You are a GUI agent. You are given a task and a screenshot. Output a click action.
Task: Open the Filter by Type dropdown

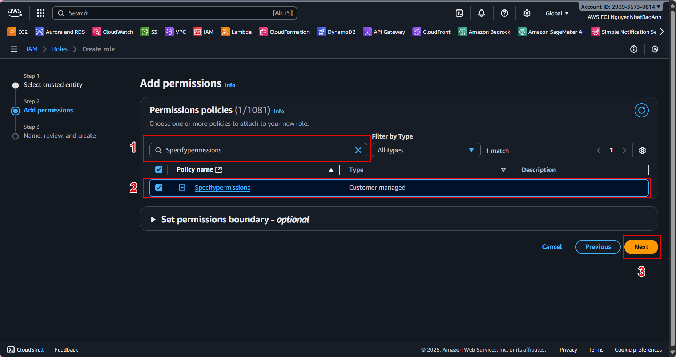click(426, 150)
